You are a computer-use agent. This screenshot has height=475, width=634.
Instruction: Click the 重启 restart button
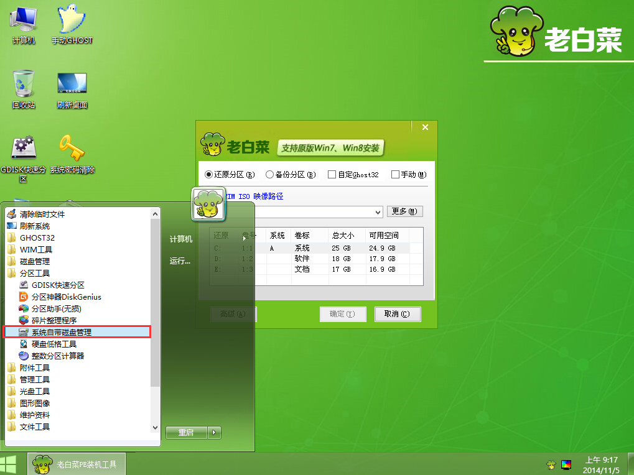click(187, 433)
